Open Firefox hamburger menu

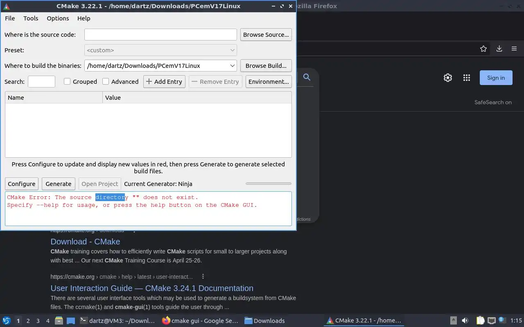tap(514, 49)
